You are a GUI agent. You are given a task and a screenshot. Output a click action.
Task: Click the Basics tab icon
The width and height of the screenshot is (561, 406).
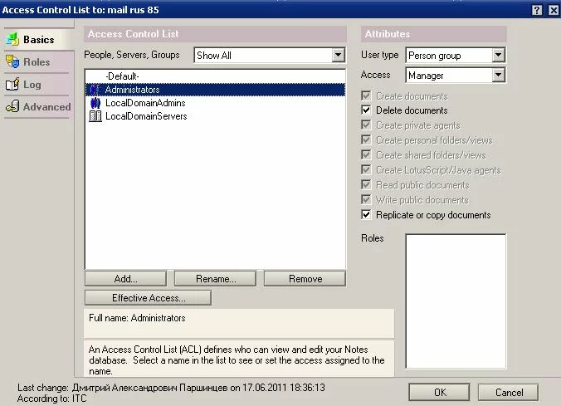[12, 40]
